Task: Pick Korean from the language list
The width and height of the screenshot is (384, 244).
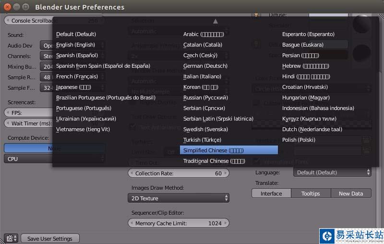Action: (201, 87)
